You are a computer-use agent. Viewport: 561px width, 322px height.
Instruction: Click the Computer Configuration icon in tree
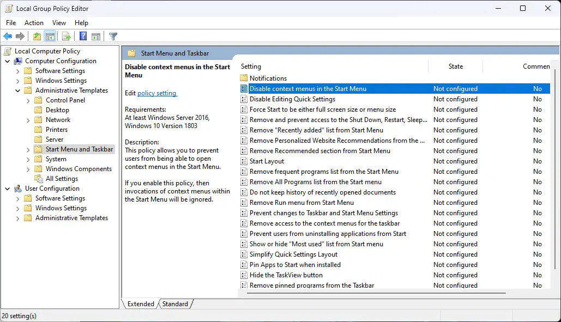(x=18, y=61)
